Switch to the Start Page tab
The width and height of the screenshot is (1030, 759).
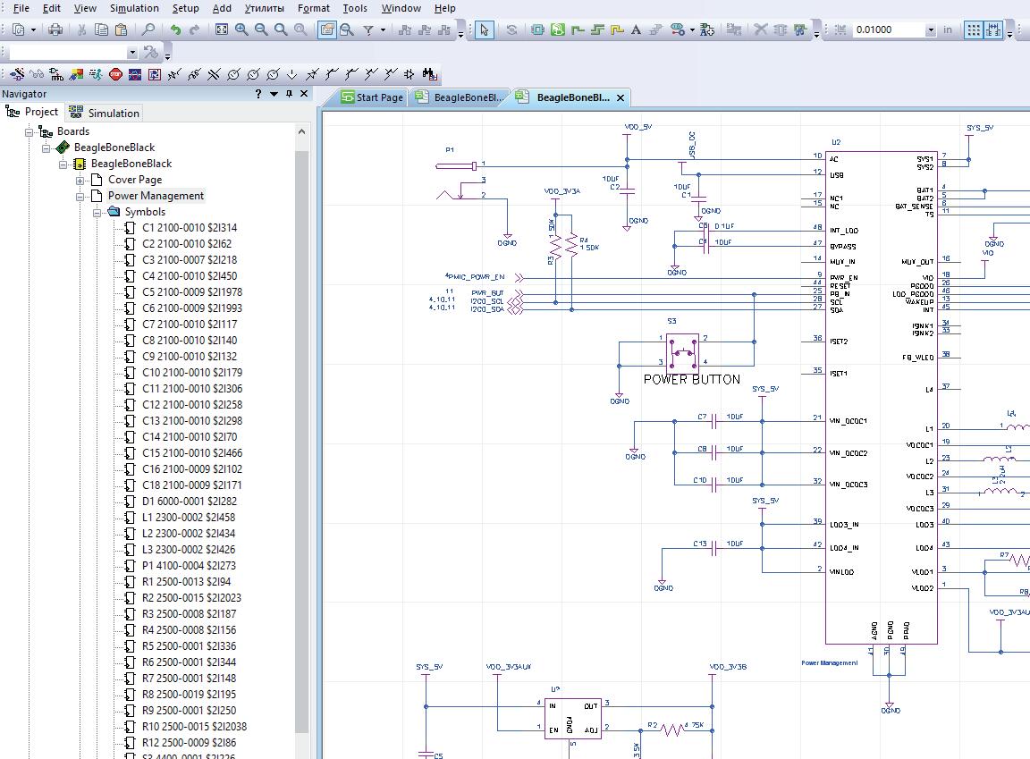pos(372,97)
